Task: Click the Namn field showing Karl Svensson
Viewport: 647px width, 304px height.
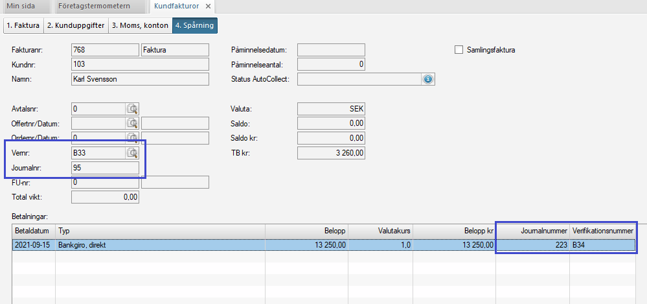Action: (139, 79)
